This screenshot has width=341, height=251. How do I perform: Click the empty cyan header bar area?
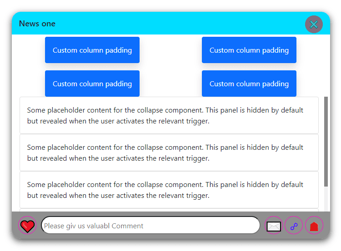click(x=182, y=24)
